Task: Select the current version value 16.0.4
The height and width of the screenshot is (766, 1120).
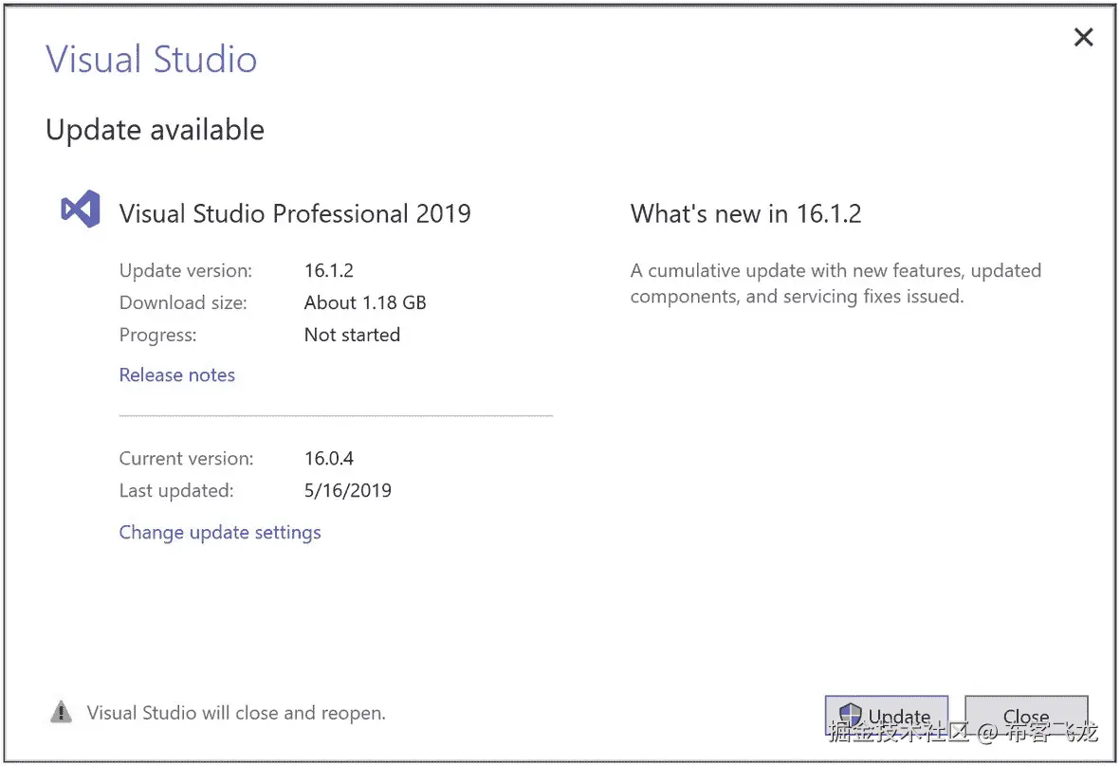Action: [328, 458]
